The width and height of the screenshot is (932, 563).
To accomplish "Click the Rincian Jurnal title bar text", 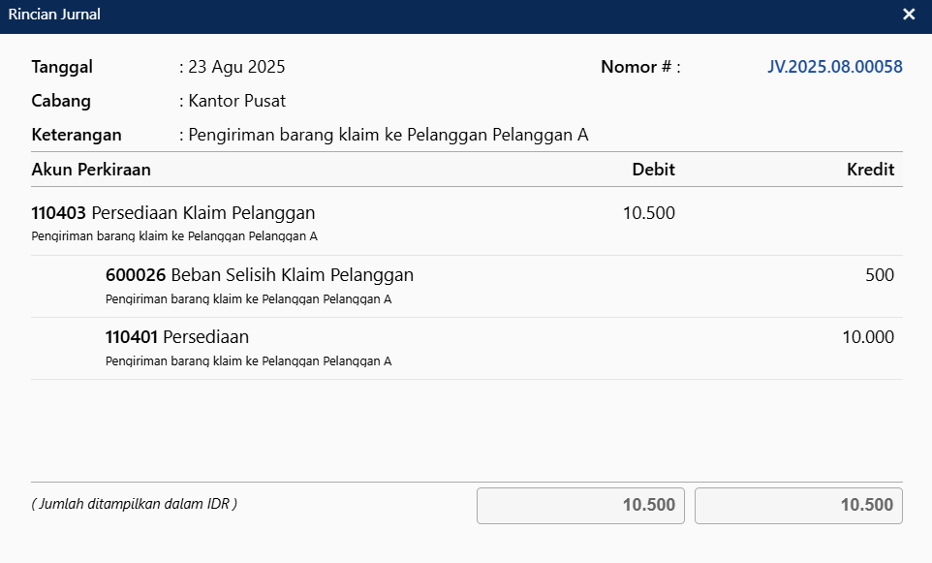I will point(54,15).
